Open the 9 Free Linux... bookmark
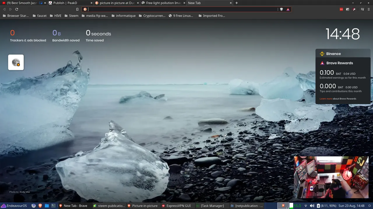 (x=181, y=16)
